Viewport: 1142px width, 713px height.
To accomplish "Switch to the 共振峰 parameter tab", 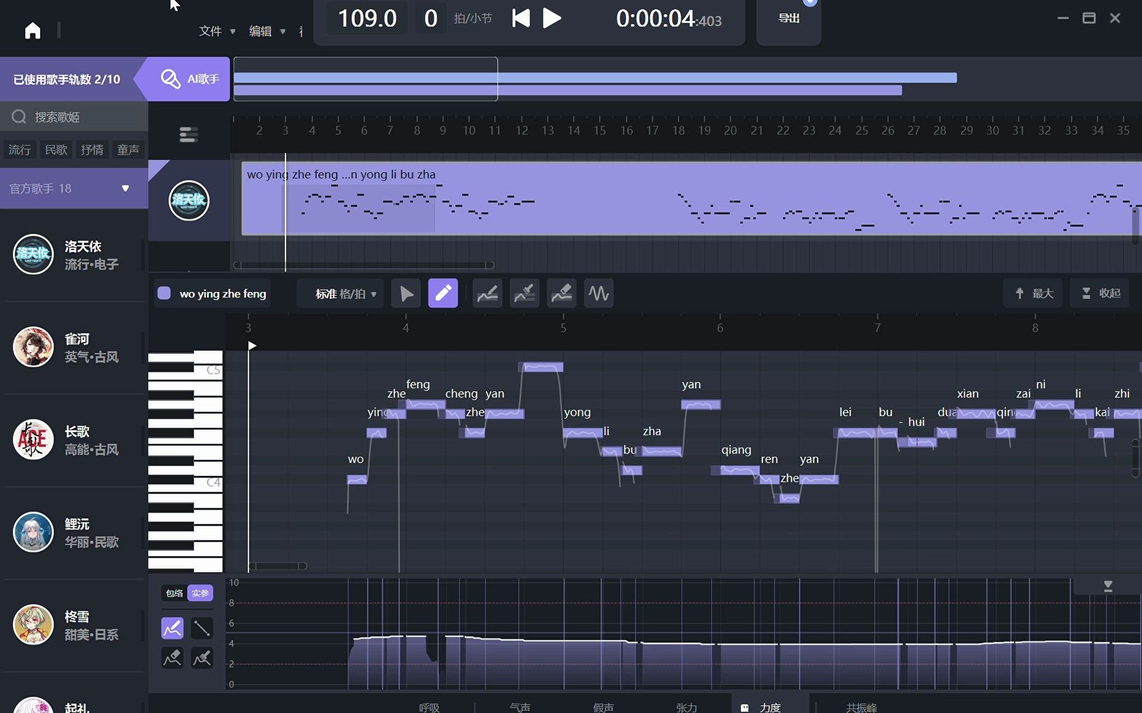I will coord(861,707).
